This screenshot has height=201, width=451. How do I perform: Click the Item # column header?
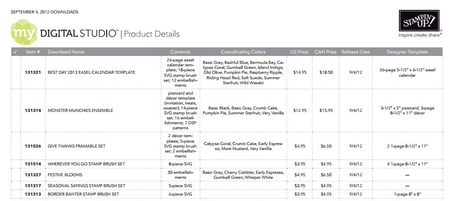pos(33,51)
